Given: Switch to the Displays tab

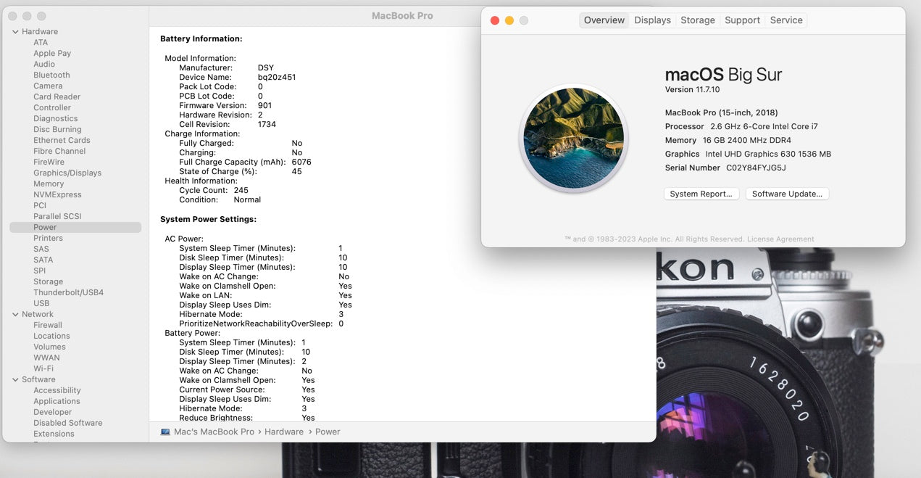Looking at the screenshot, I should coord(652,20).
